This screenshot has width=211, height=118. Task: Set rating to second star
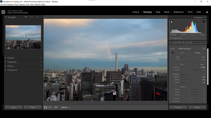point(64,108)
